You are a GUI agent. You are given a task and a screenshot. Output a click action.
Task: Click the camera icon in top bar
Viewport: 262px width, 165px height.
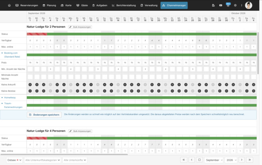(x=221, y=5)
